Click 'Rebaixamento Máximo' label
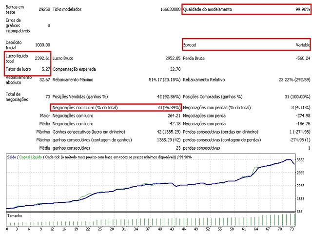This screenshot has width=312, height=234. coord(73,80)
